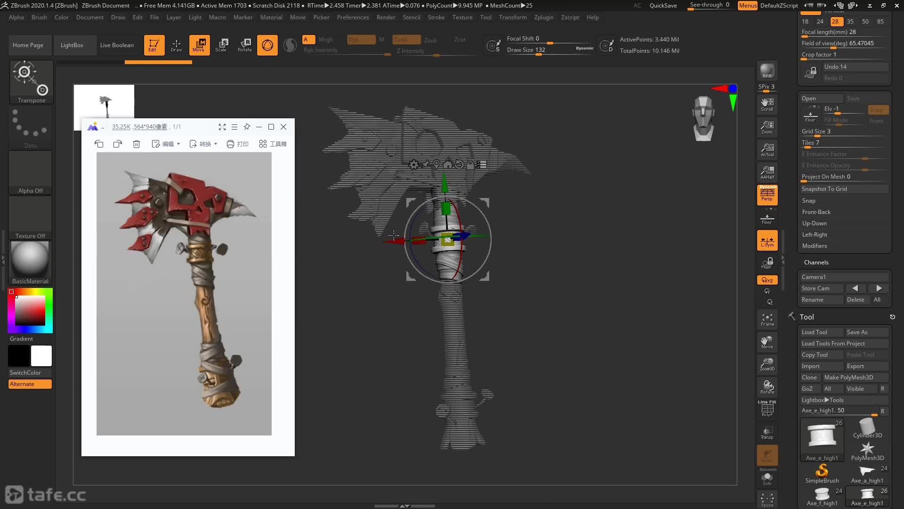Toggle the Floor grid button
The image size is (904, 509).
pyautogui.click(x=767, y=218)
